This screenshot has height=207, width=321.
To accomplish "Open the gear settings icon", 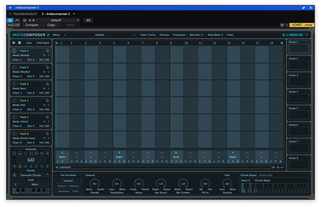I will coord(282,25).
